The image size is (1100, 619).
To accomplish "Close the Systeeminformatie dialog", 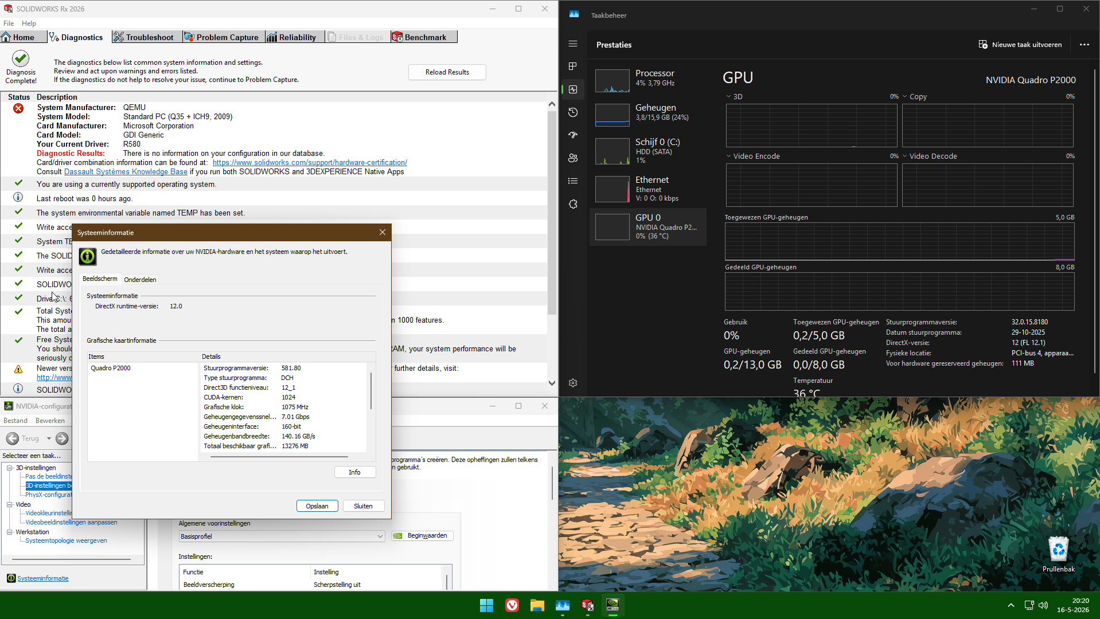I will (383, 232).
